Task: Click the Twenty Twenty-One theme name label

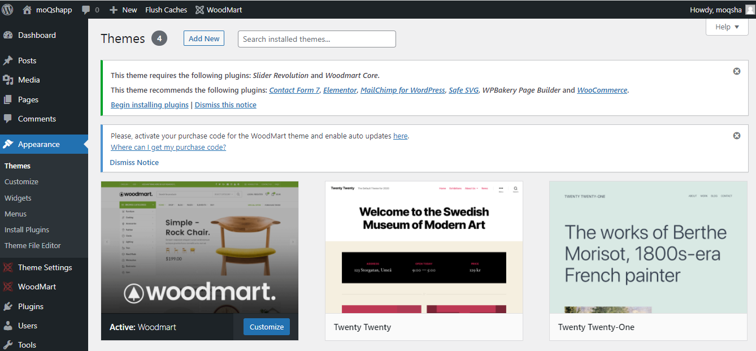Action: [x=596, y=327]
